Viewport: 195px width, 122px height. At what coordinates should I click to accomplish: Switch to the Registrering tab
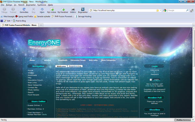(x=75, y=66)
